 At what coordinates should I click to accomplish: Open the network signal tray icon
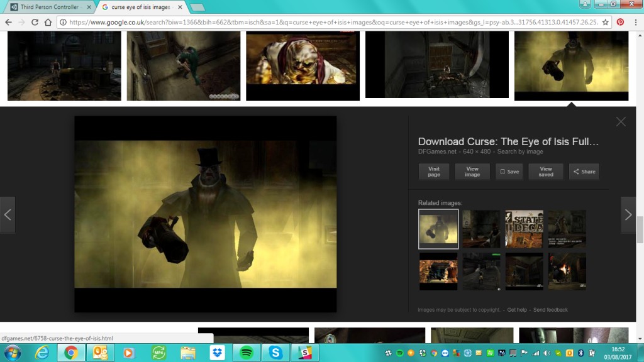pos(536,353)
